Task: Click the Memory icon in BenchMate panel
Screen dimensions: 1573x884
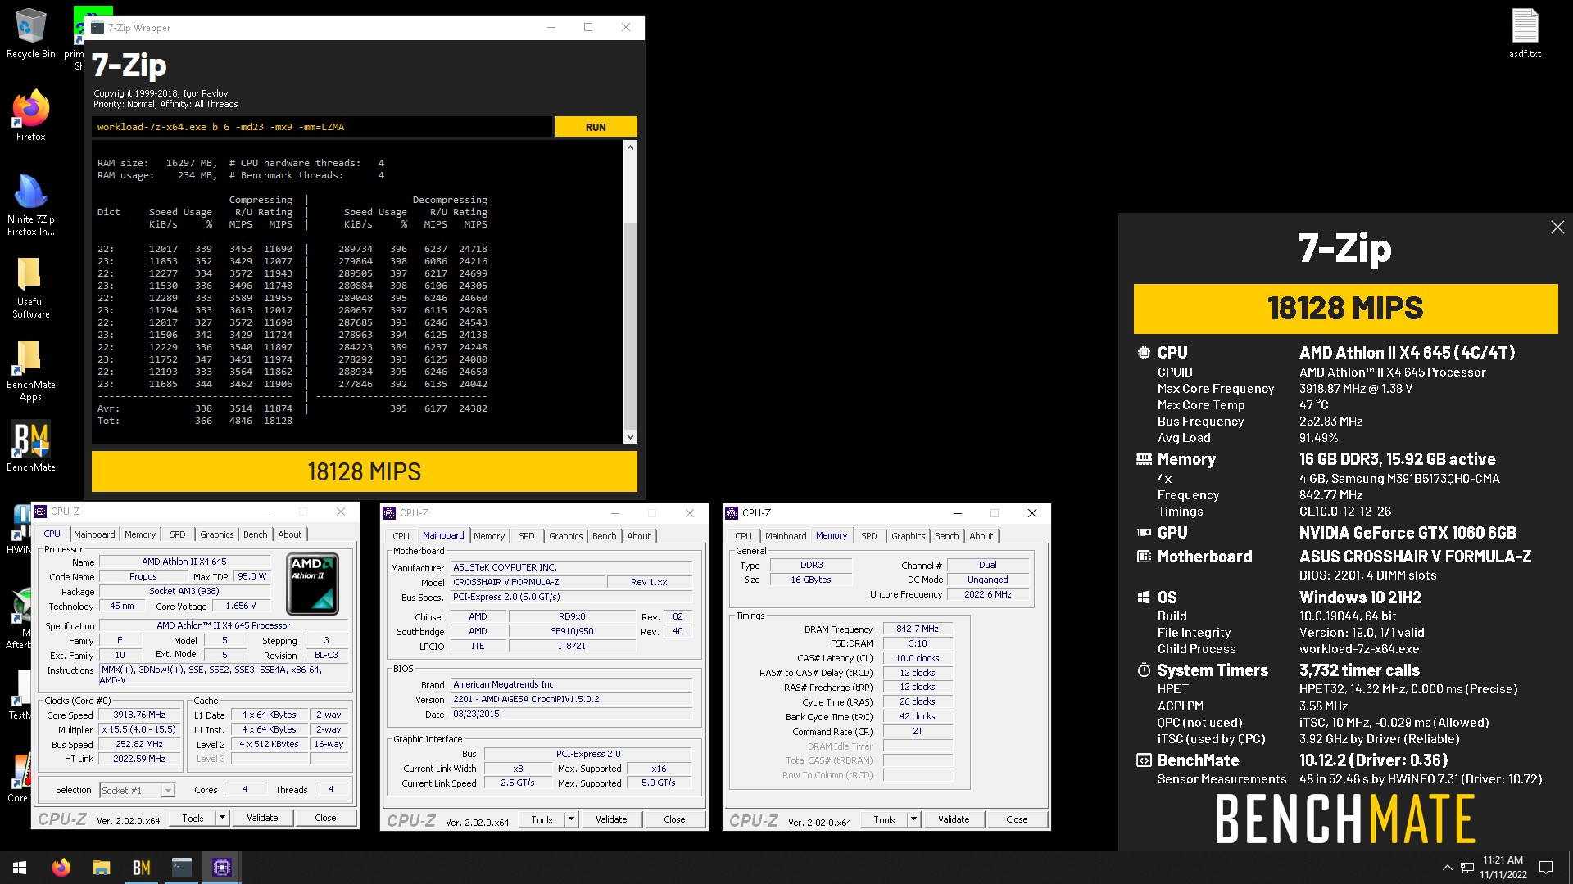Action: 1144,459
